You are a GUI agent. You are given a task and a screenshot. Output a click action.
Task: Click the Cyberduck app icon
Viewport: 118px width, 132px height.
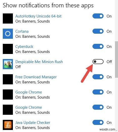pos(8,49)
